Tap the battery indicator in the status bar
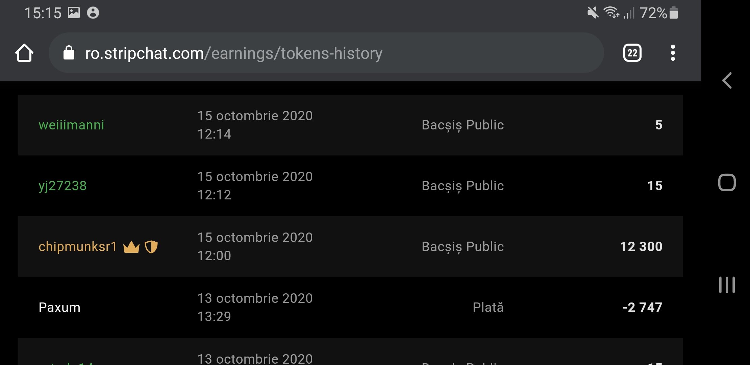Image resolution: width=750 pixels, height=365 pixels. (x=673, y=13)
